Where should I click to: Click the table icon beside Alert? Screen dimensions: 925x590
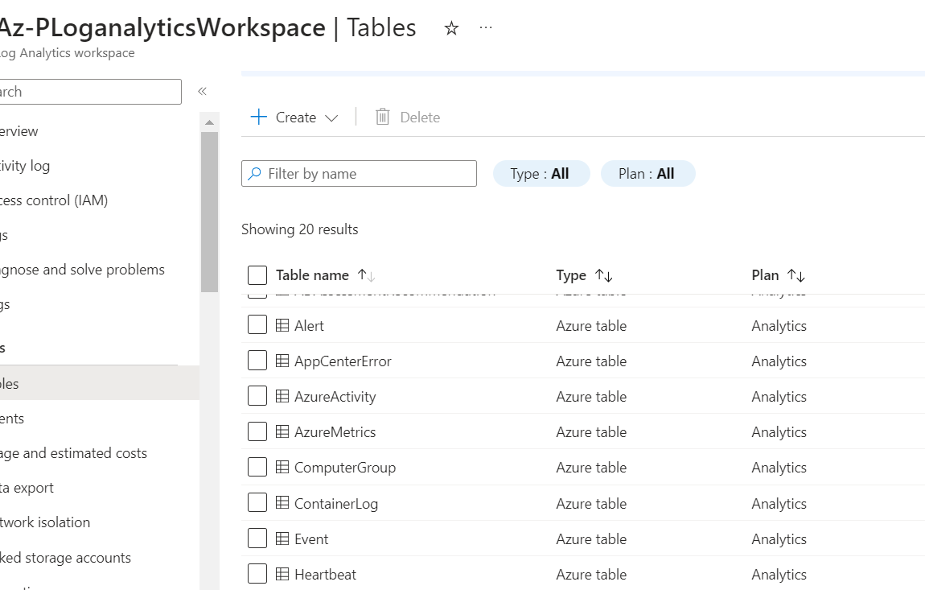coord(282,325)
